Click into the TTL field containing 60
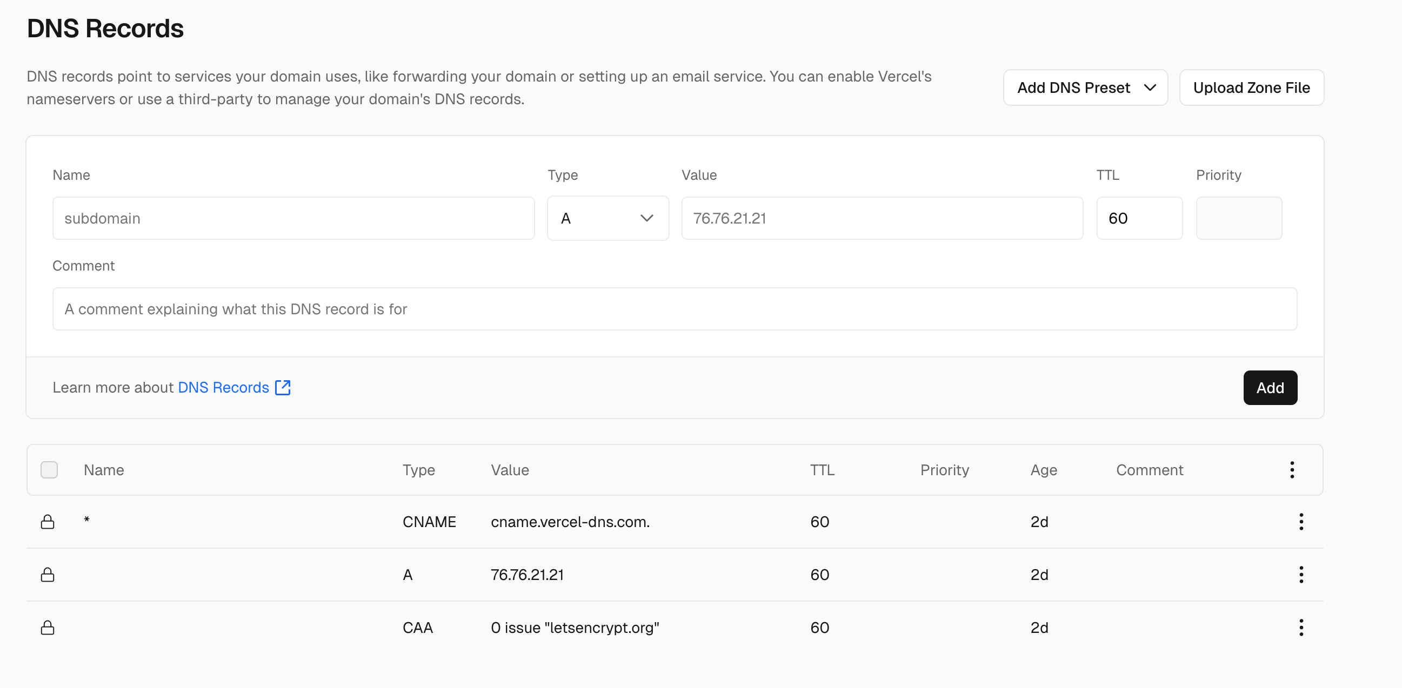Screen dimensions: 1402x688 tap(1139, 218)
